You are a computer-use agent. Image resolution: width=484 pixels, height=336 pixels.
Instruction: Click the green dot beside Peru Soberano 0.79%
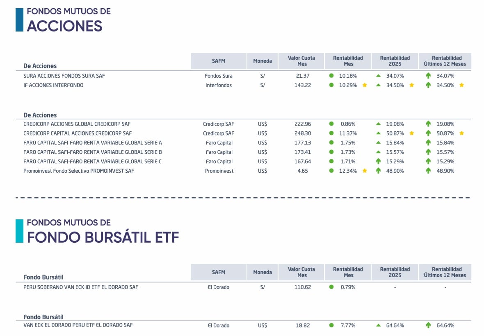point(331,287)
